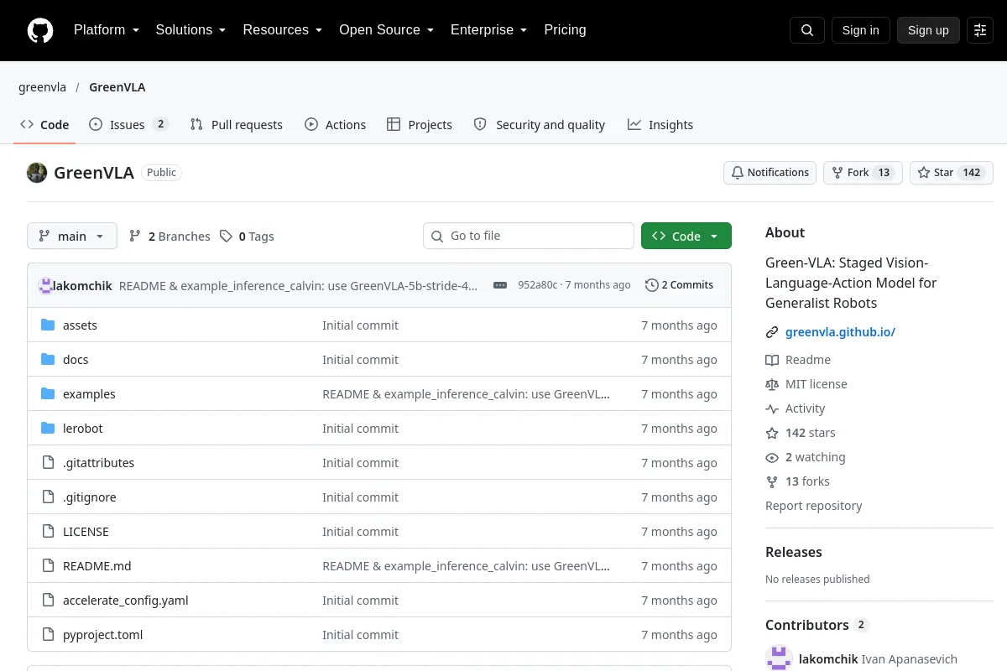Click the fork icon beside 13 forks
The image size is (1007, 671).
click(772, 481)
